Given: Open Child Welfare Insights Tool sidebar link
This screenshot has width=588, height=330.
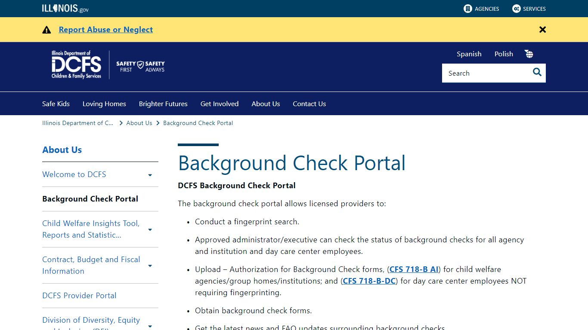Looking at the screenshot, I should [x=91, y=229].
